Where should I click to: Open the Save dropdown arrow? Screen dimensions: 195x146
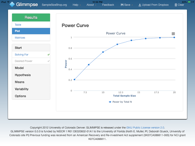(x=132, y=5)
